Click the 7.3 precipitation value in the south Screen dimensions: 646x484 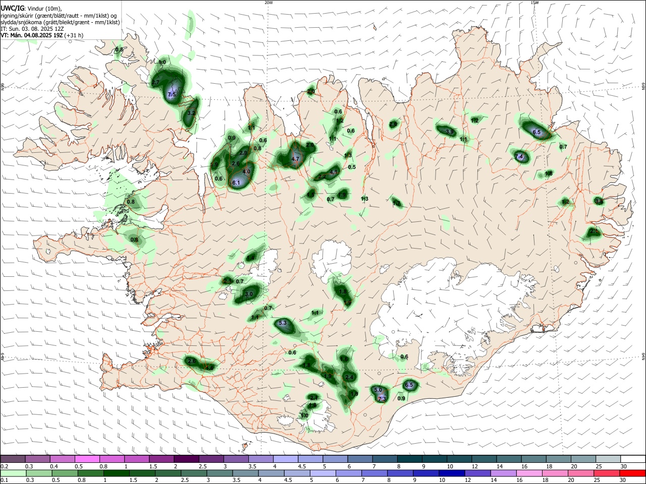[x=382, y=399]
